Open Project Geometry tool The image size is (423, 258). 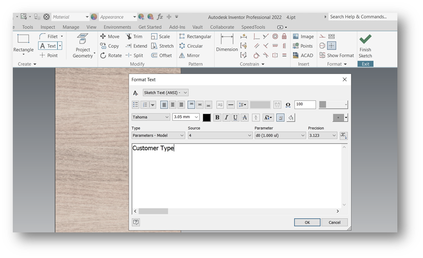click(x=83, y=46)
